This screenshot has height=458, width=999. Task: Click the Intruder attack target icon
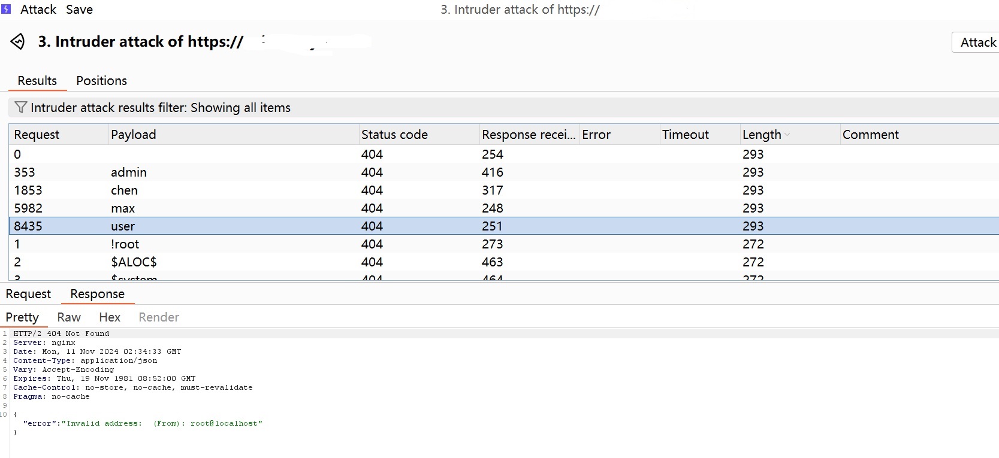(17, 41)
